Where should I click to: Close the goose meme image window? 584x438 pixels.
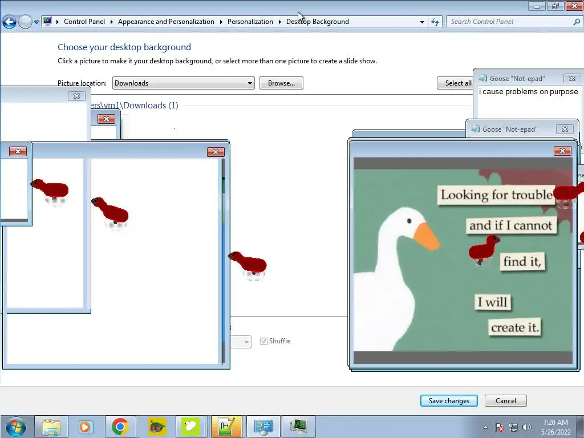point(562,151)
